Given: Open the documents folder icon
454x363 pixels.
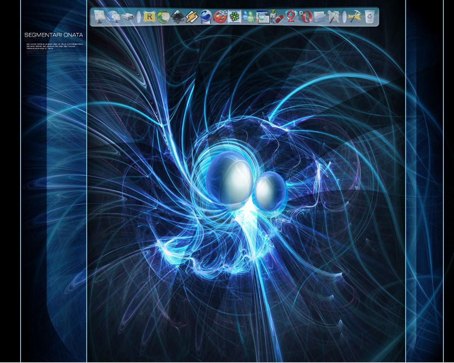Looking at the screenshot, I should point(319,17).
